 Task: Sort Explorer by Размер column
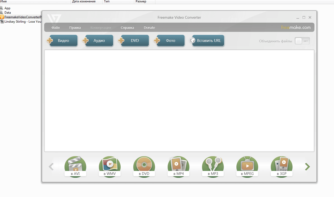(x=145, y=2)
